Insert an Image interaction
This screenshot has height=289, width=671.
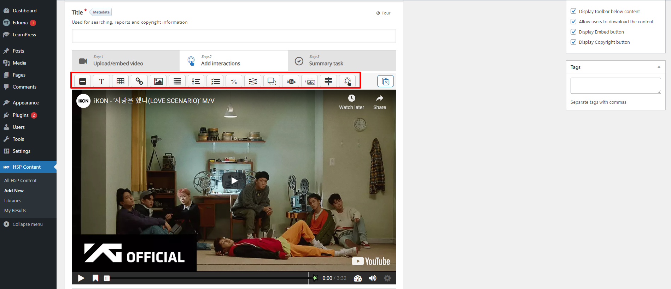coord(158,82)
